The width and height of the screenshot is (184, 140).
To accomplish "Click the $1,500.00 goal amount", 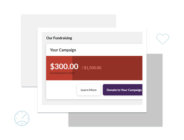I will coord(92,68).
